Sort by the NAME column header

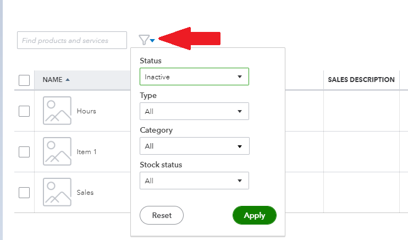point(52,80)
